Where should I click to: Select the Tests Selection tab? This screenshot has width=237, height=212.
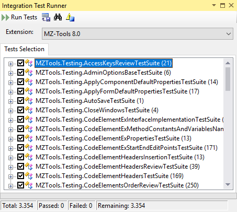pyautogui.click(x=25, y=49)
